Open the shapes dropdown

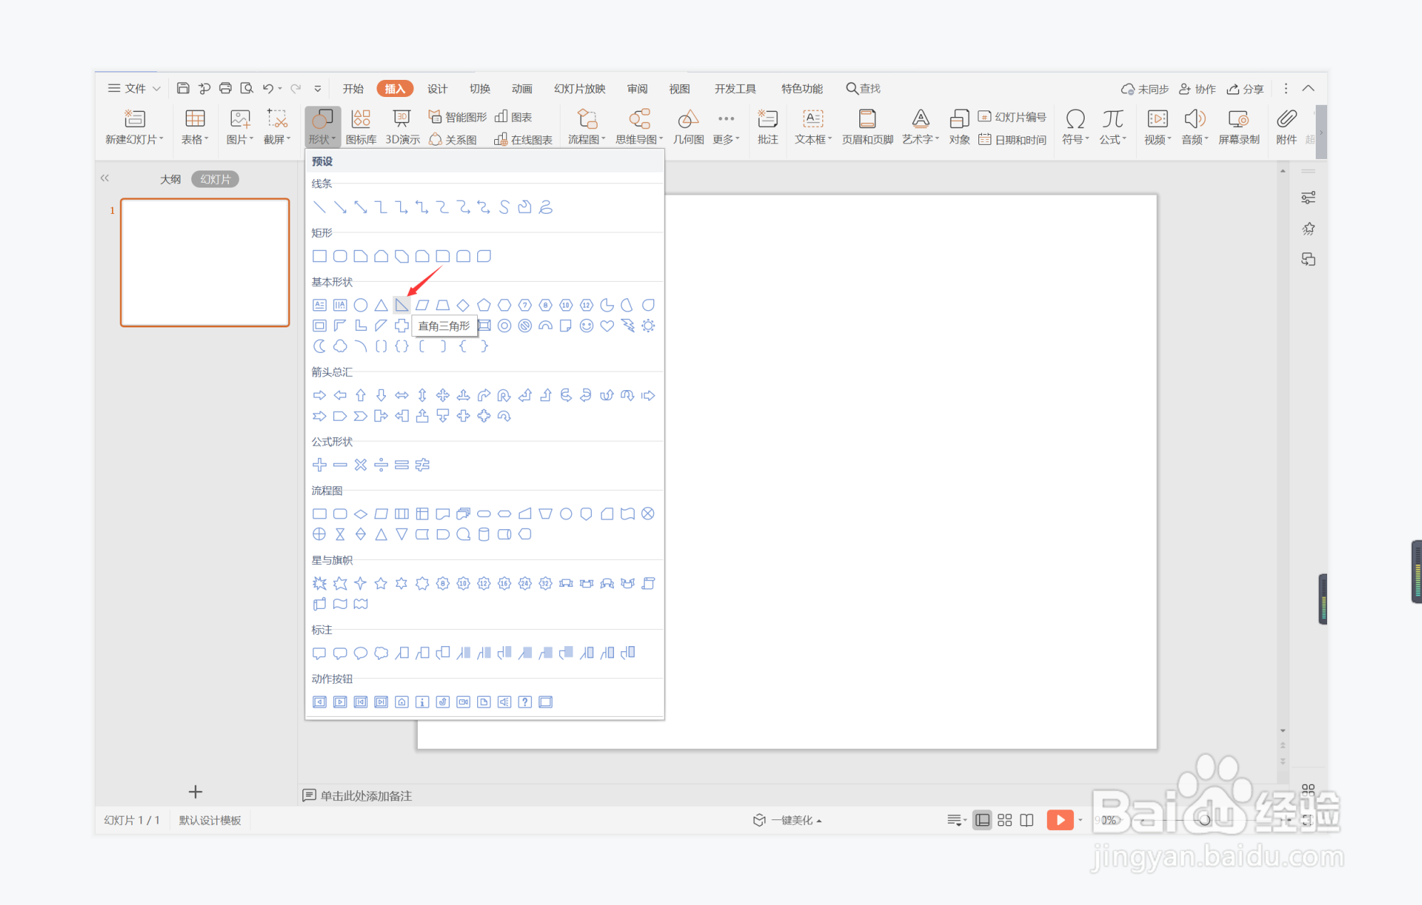click(322, 127)
